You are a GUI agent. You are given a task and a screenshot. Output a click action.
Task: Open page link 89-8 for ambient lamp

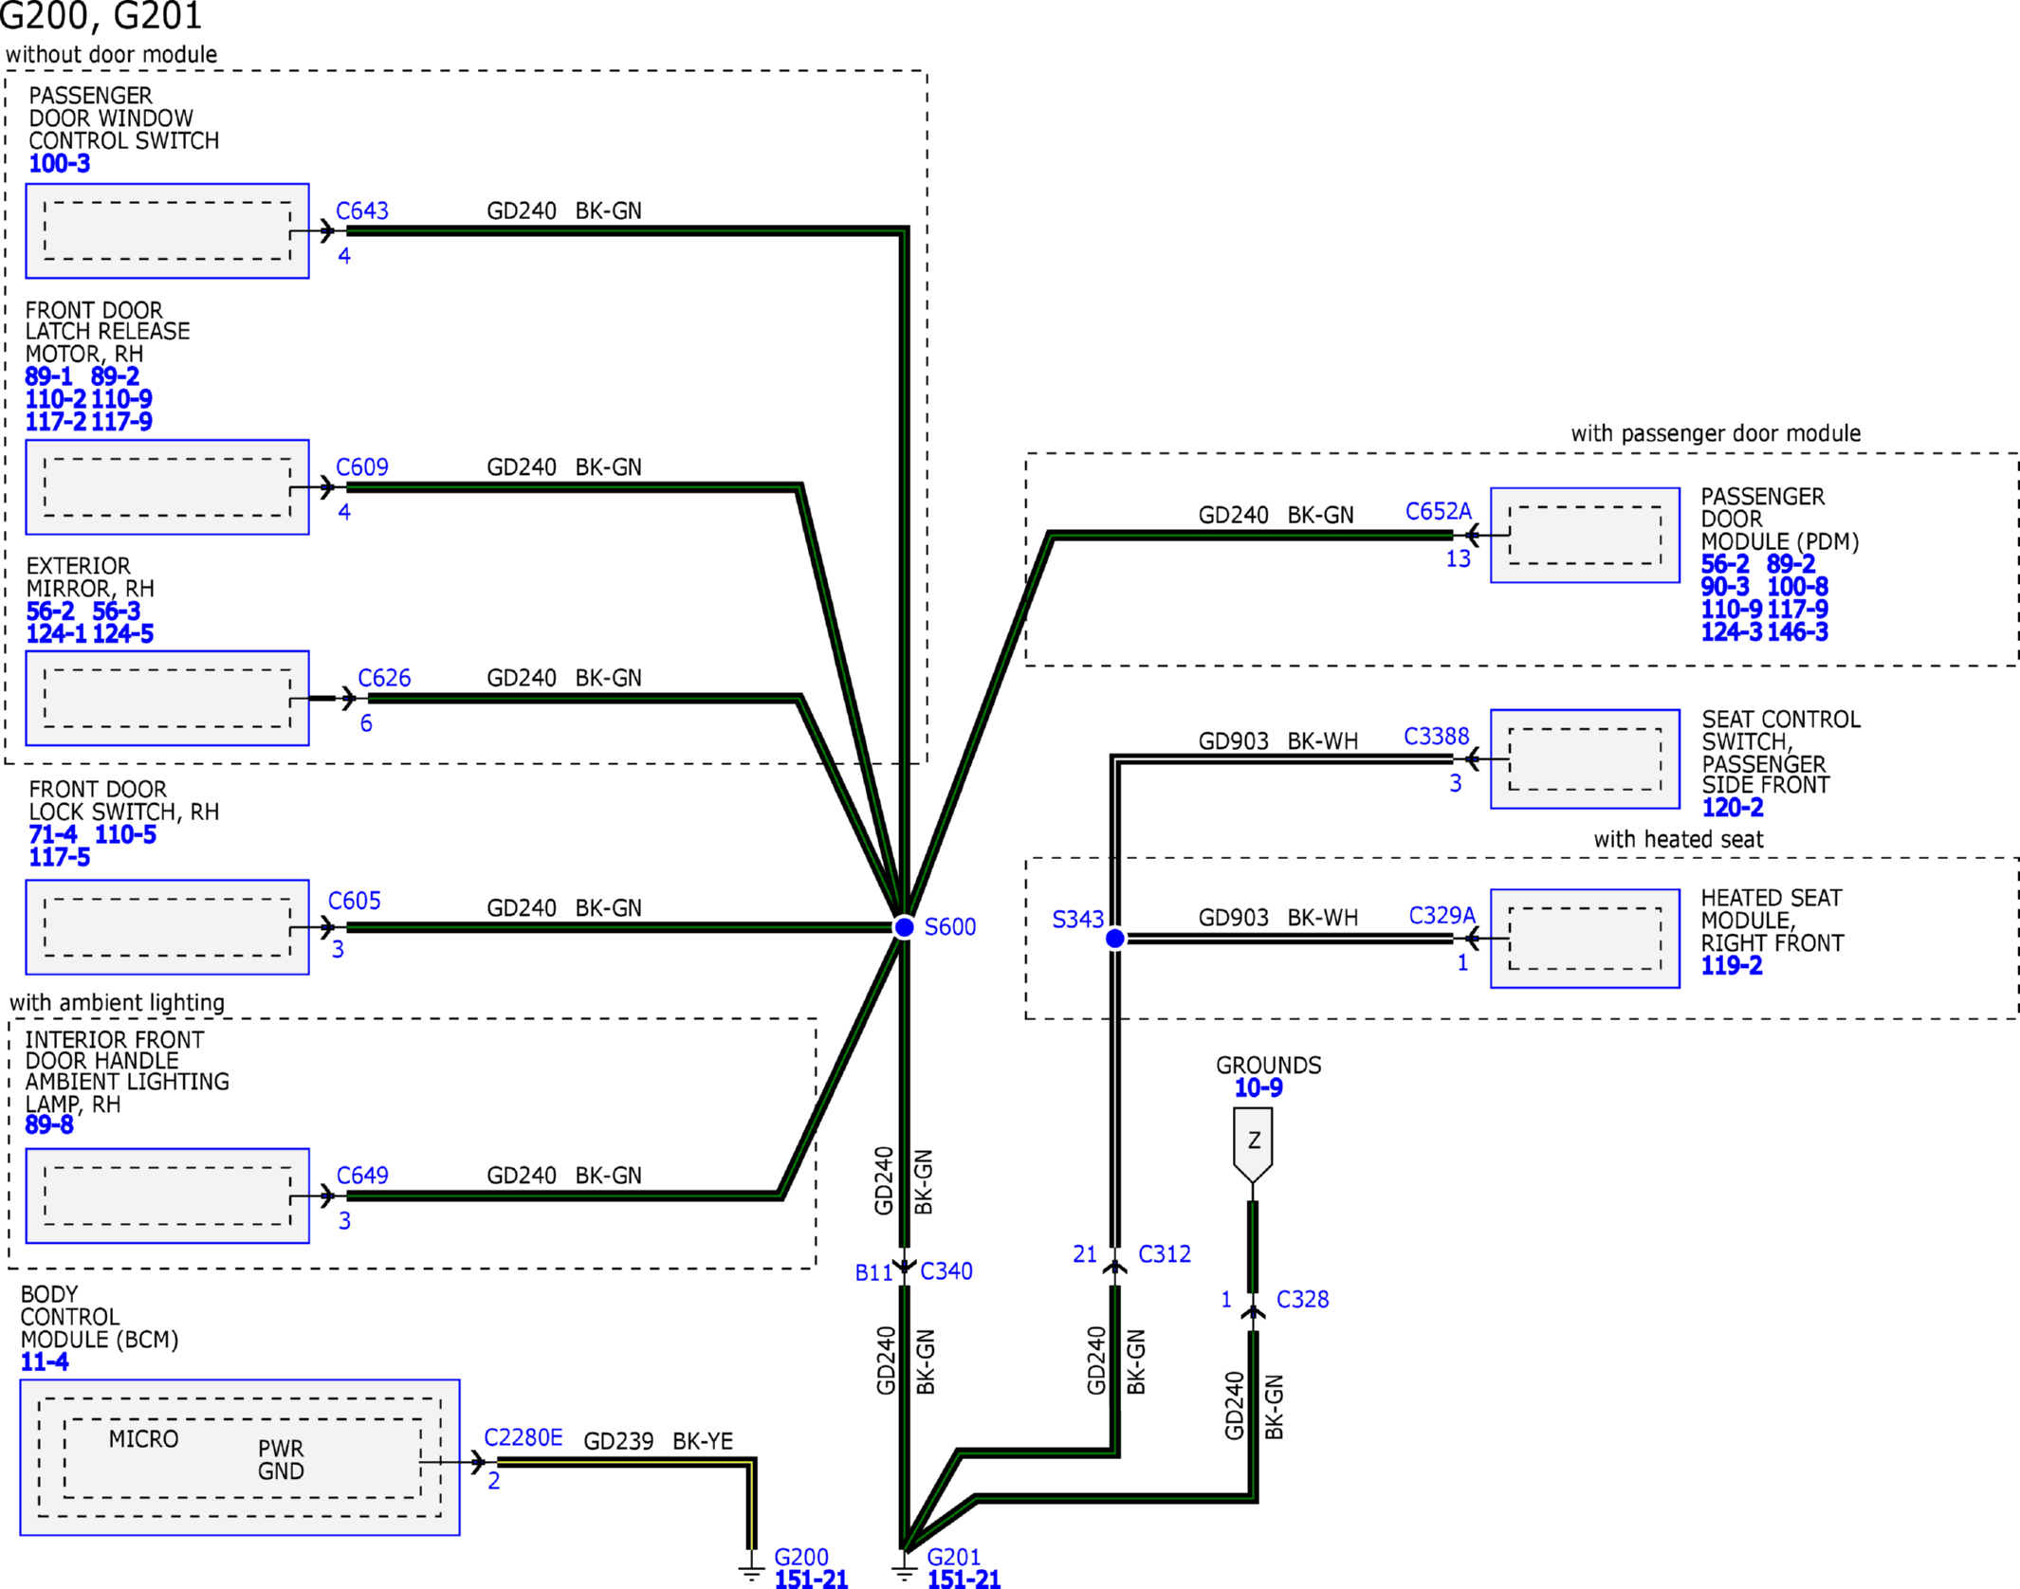(49, 1125)
